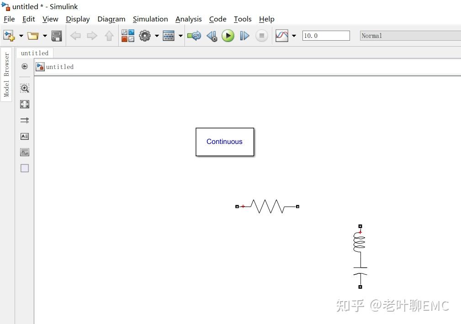The image size is (461, 324).
Task: Select the Area rectangle tool
Action: click(x=25, y=168)
